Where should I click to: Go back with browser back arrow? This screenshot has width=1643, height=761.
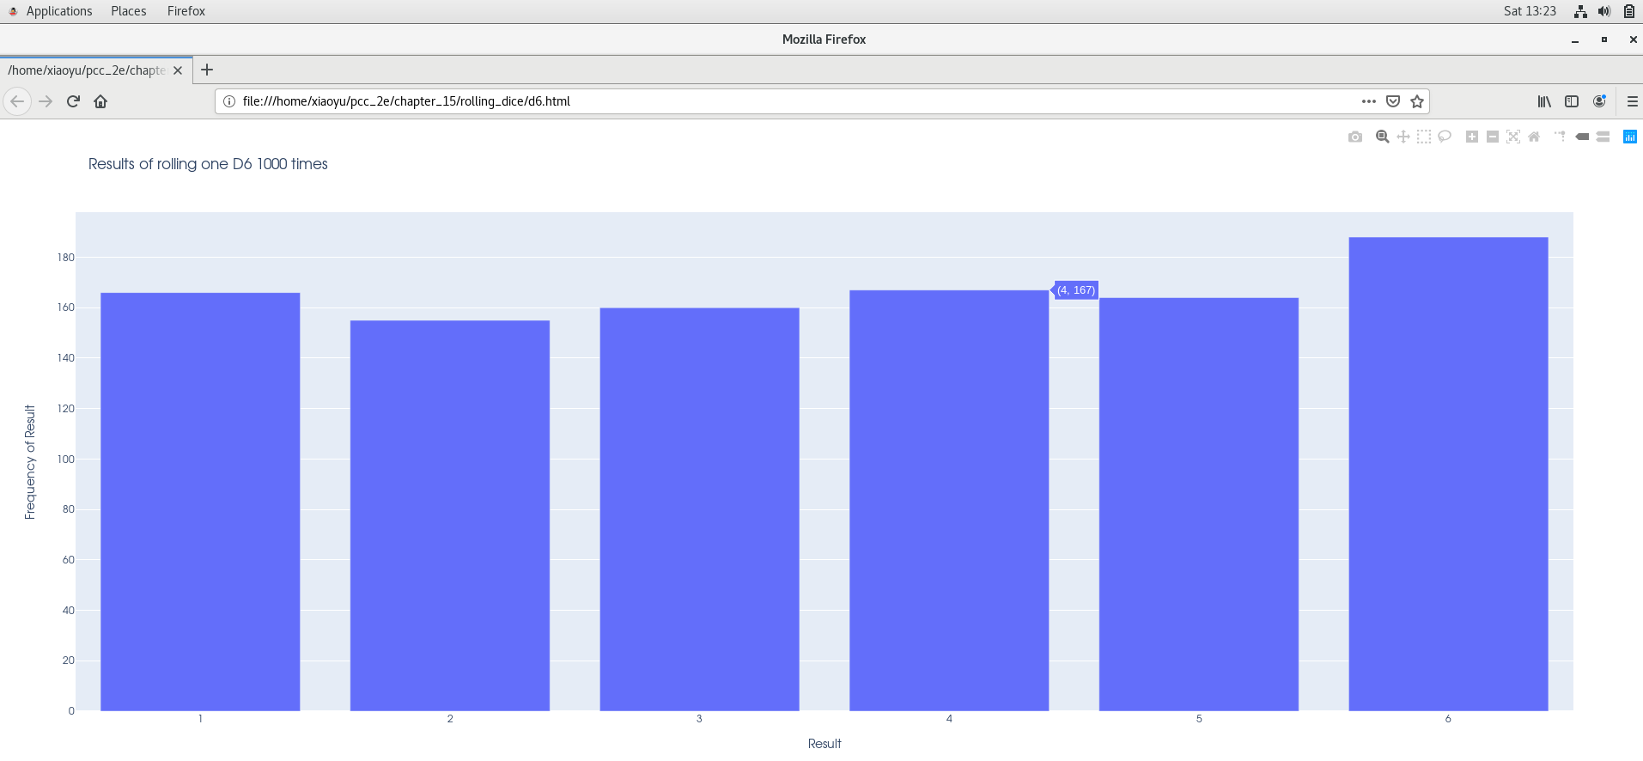(17, 101)
